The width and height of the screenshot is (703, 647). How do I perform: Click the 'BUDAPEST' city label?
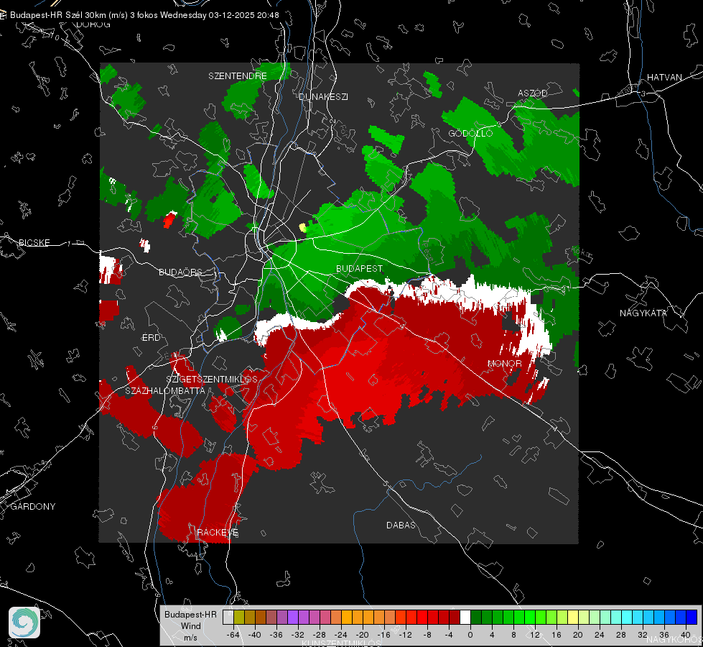click(x=360, y=268)
